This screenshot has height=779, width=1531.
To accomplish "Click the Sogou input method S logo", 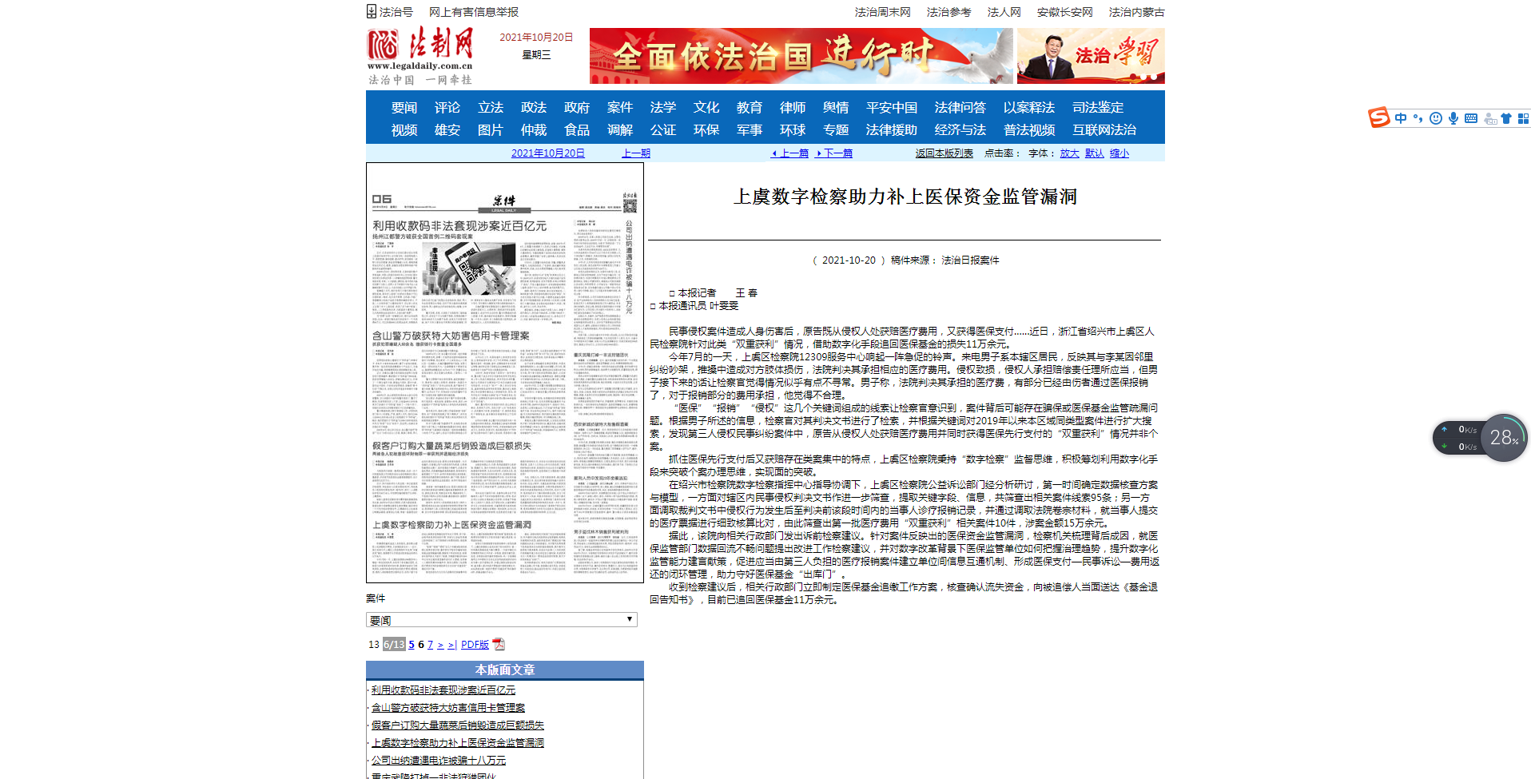I will [1378, 117].
